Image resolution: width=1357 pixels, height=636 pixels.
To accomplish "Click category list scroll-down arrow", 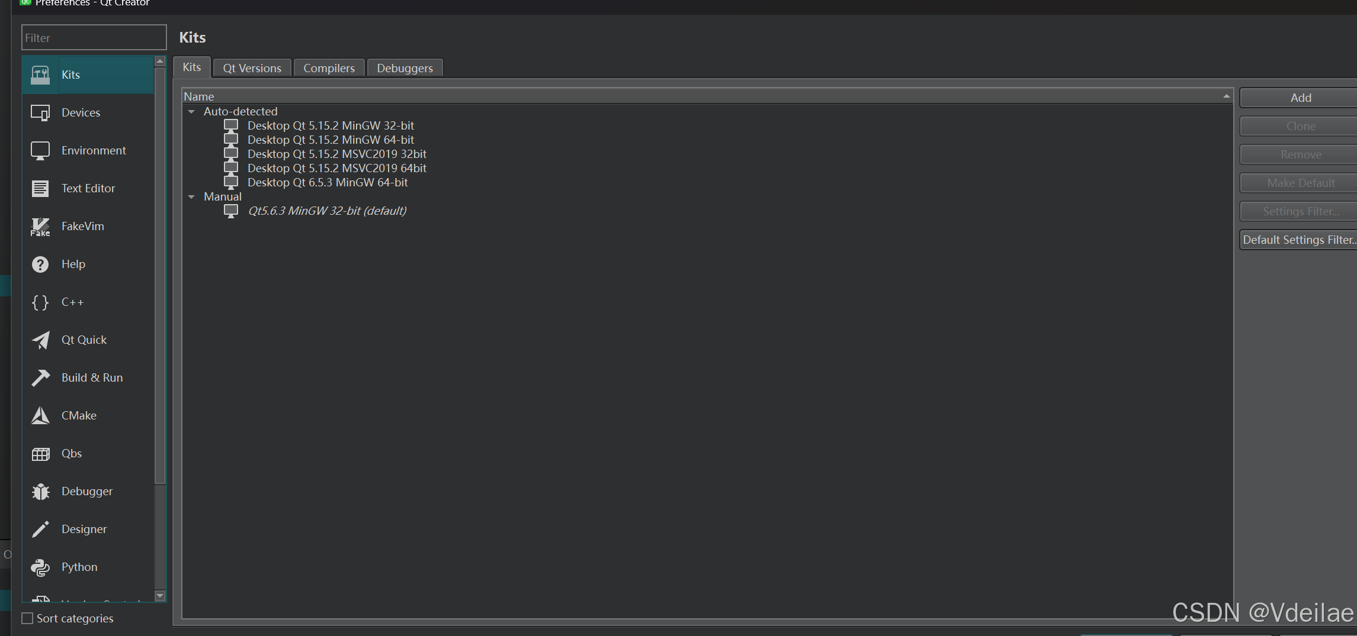I will coord(160,595).
